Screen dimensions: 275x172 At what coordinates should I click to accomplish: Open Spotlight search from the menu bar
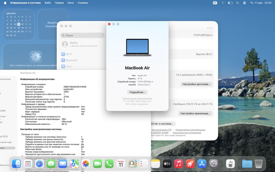(x=238, y=3)
